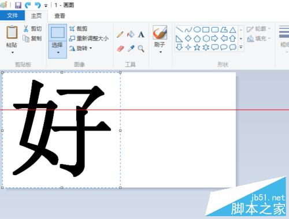The height and width of the screenshot is (219, 289).
Task: Expand the 选择 dropdown arrow
Action: coord(58,52)
